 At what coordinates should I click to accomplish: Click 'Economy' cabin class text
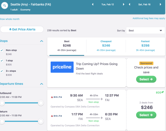25,10
